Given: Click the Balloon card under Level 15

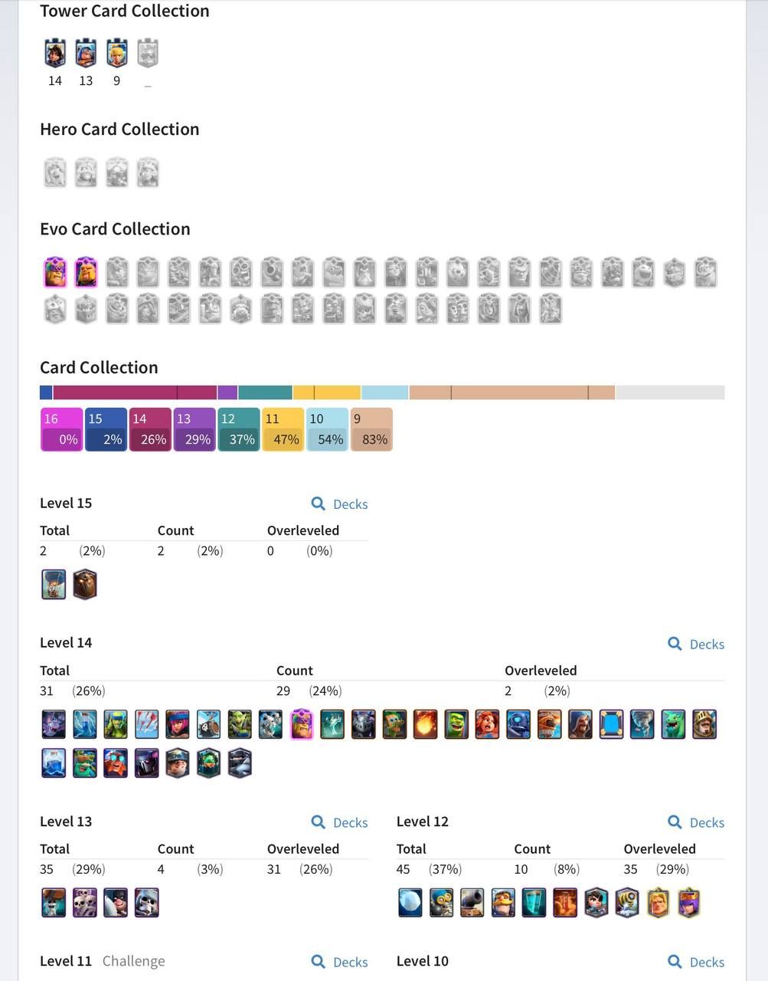Looking at the screenshot, I should [x=54, y=585].
